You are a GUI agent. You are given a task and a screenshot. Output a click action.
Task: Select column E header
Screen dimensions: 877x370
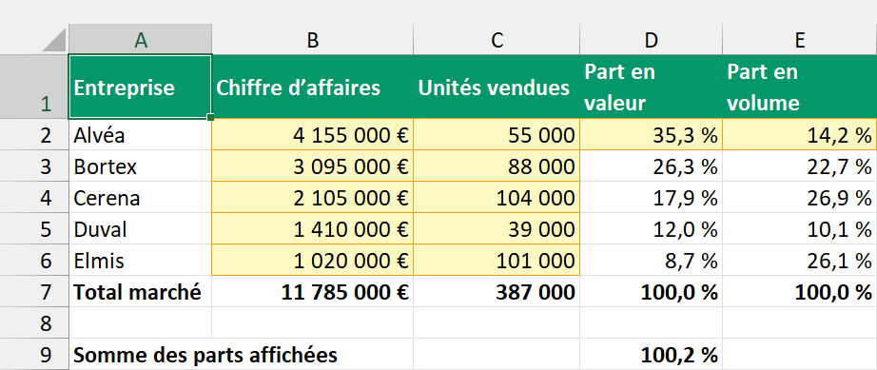click(x=800, y=40)
